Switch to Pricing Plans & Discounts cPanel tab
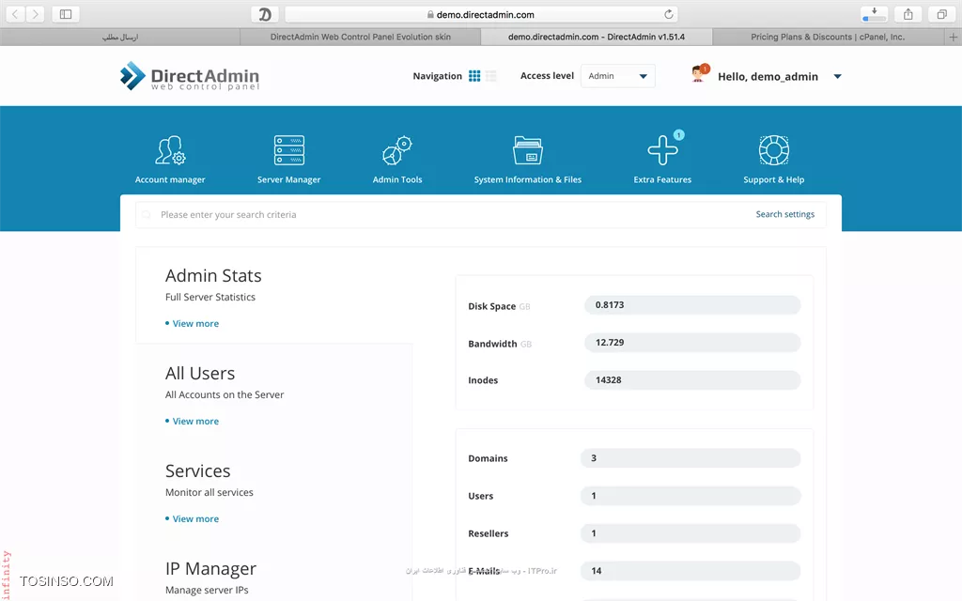 tap(828, 37)
